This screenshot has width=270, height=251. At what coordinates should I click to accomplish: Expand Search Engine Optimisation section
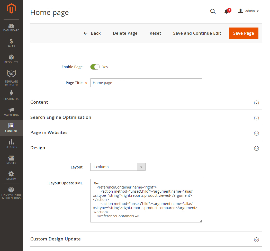256,118
